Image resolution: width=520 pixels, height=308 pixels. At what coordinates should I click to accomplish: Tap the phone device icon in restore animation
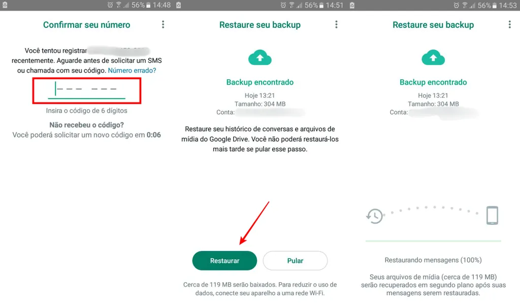(492, 215)
